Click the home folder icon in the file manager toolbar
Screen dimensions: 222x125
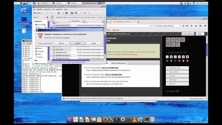click(x=72, y=13)
